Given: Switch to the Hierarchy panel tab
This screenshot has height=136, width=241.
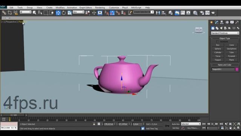Looking at the screenshot, I should tap(222, 22).
